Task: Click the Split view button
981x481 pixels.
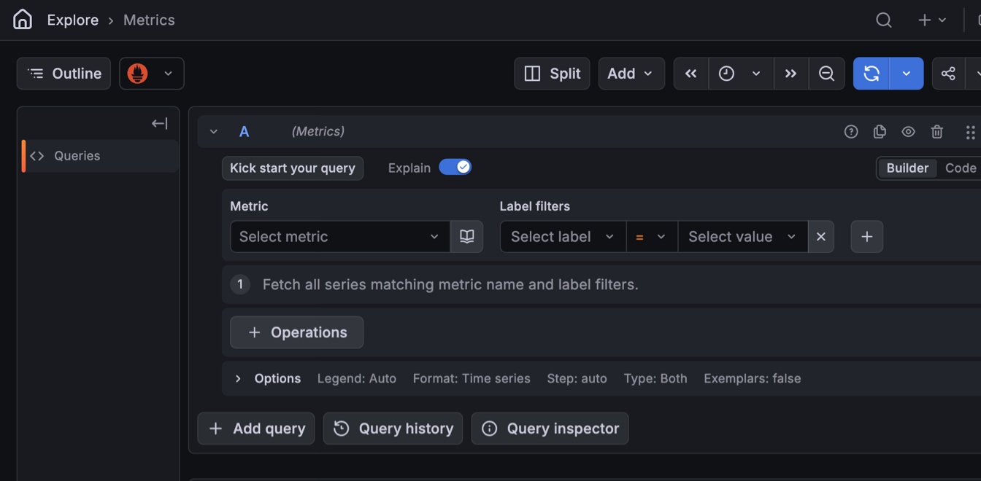Action: [552, 74]
